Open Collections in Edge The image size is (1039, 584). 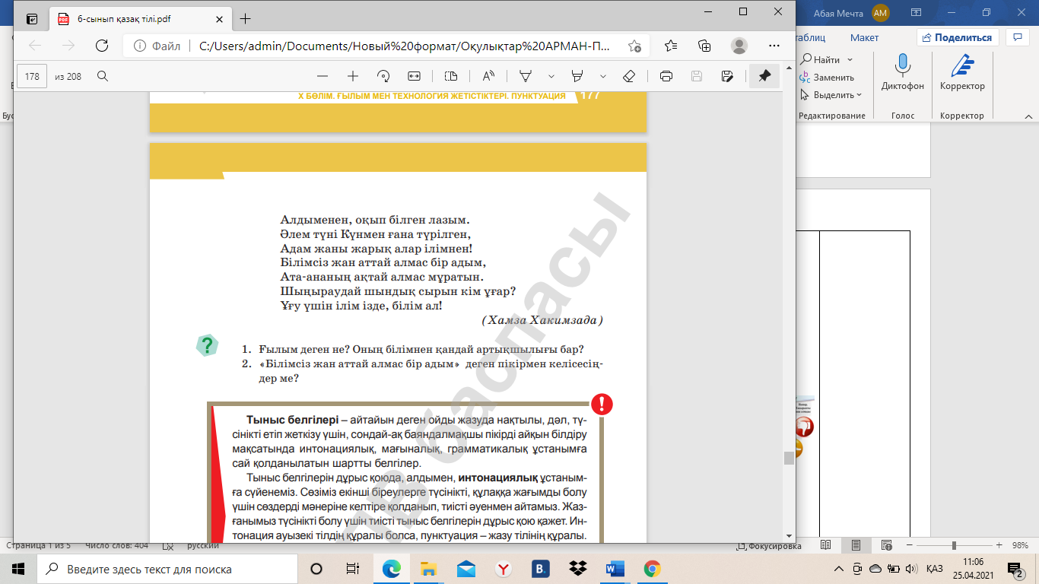click(x=704, y=46)
